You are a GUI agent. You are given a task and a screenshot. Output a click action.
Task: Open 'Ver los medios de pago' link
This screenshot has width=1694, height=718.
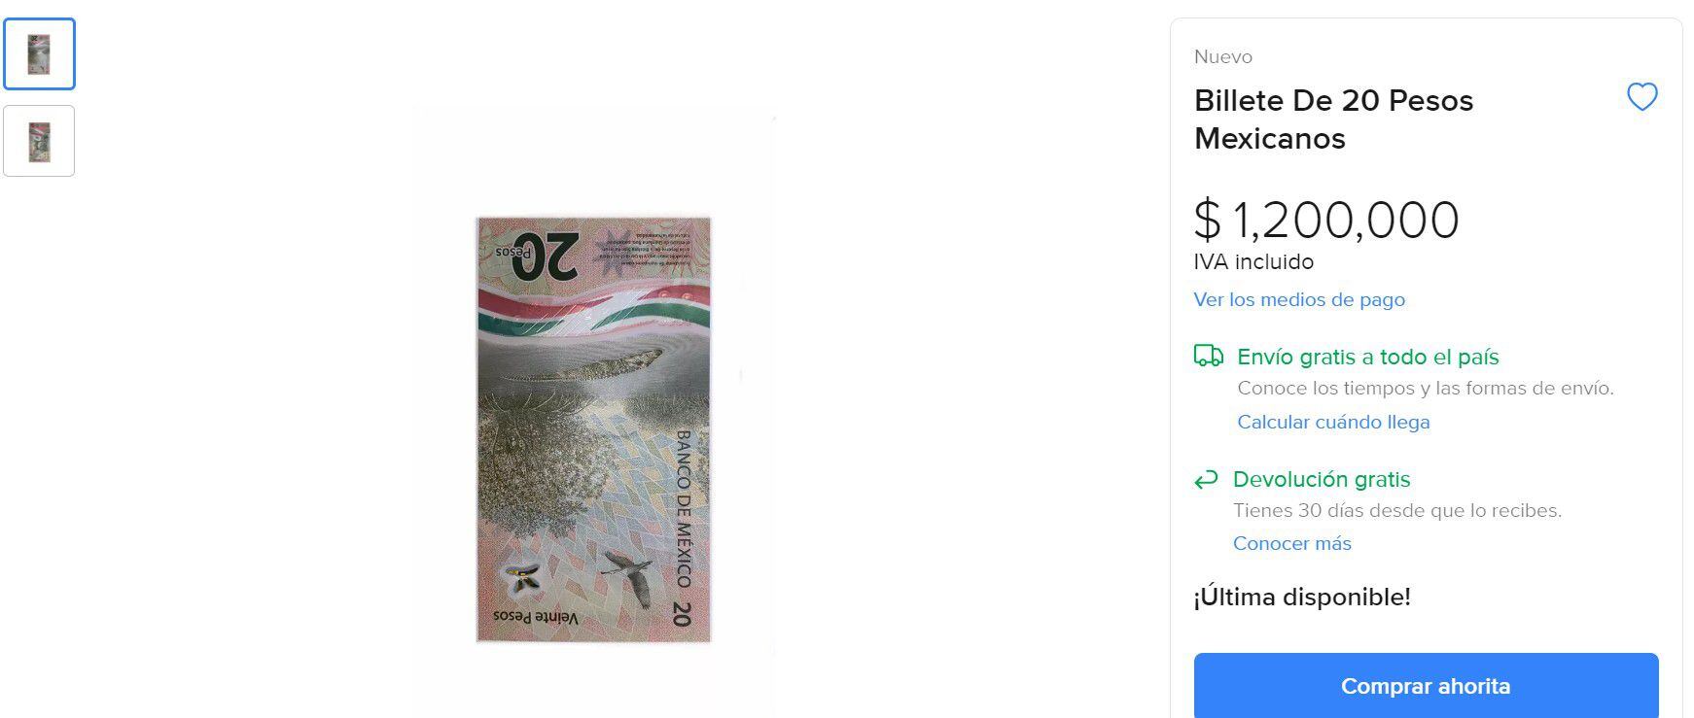(1299, 299)
